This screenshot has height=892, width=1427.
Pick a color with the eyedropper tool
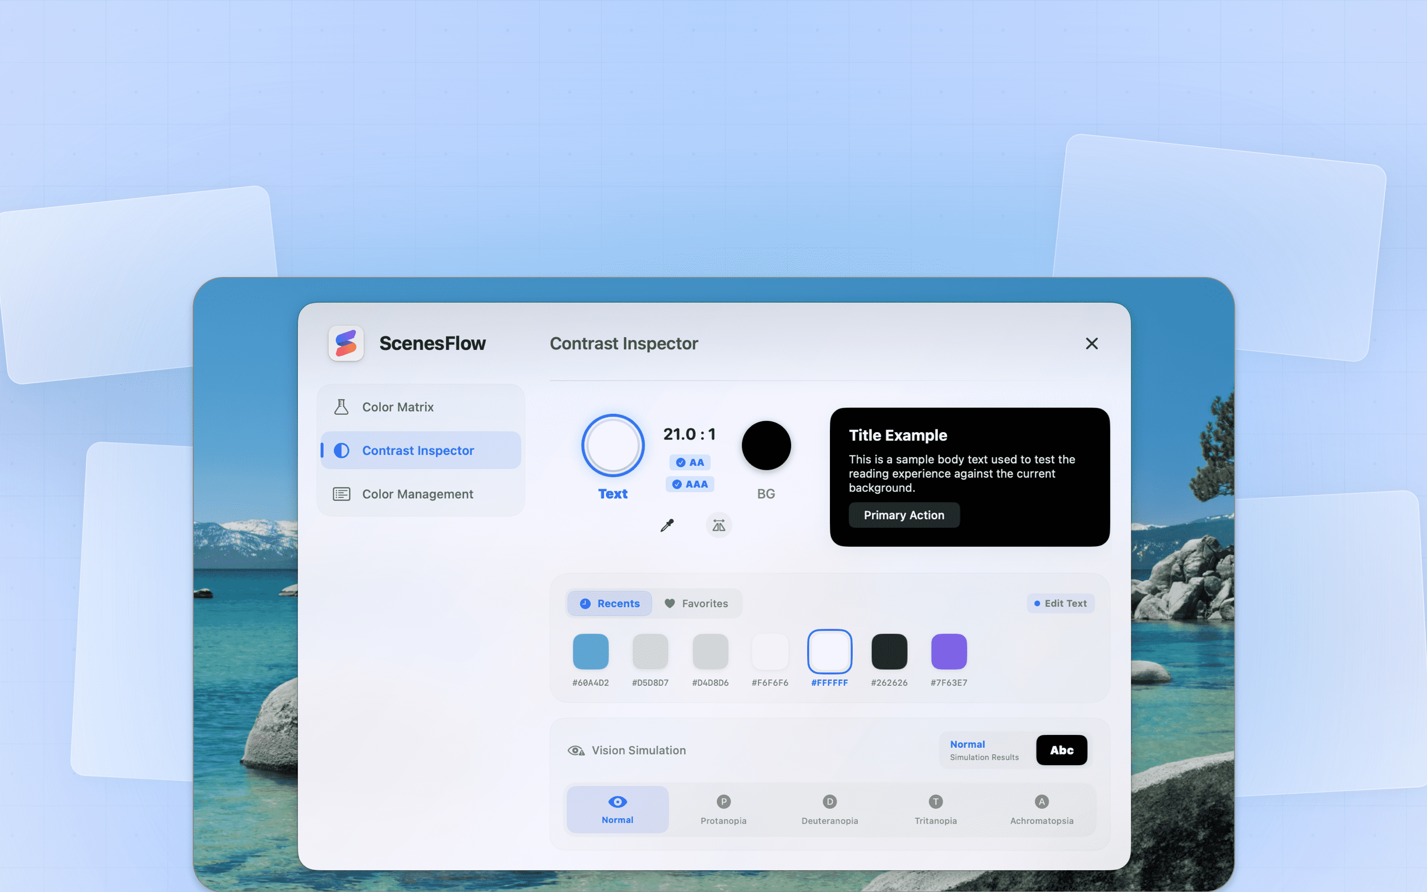667,525
